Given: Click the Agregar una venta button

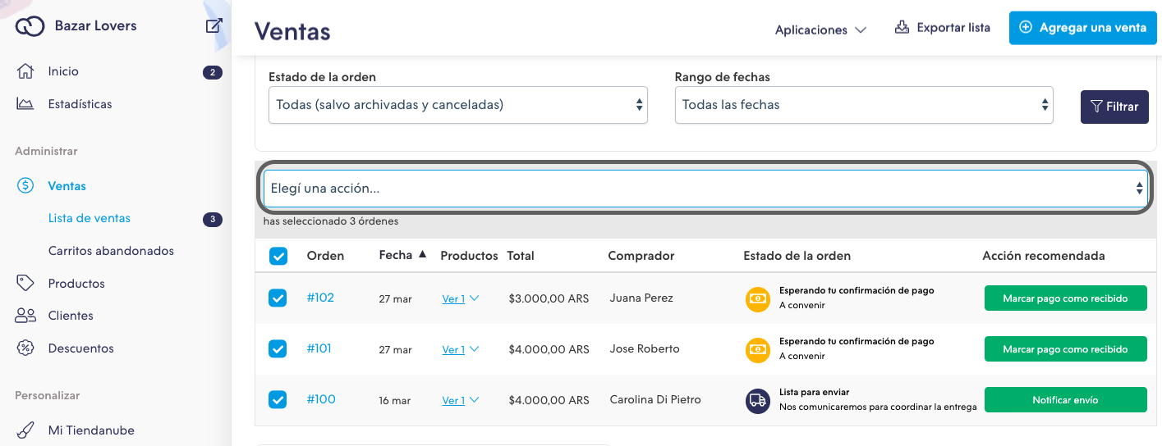Looking at the screenshot, I should pyautogui.click(x=1082, y=28).
